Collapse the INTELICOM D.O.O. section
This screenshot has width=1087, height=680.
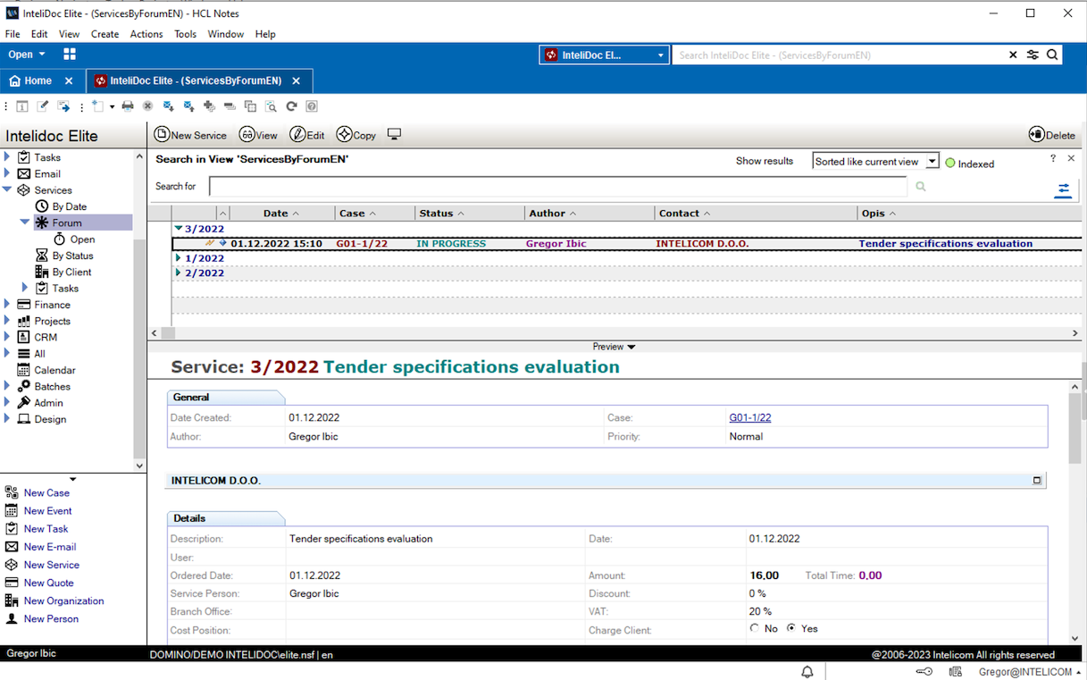1037,481
